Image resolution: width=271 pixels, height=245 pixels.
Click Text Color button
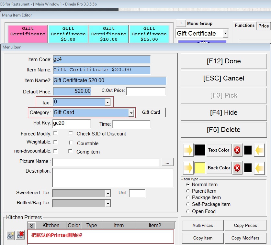pos(219,150)
